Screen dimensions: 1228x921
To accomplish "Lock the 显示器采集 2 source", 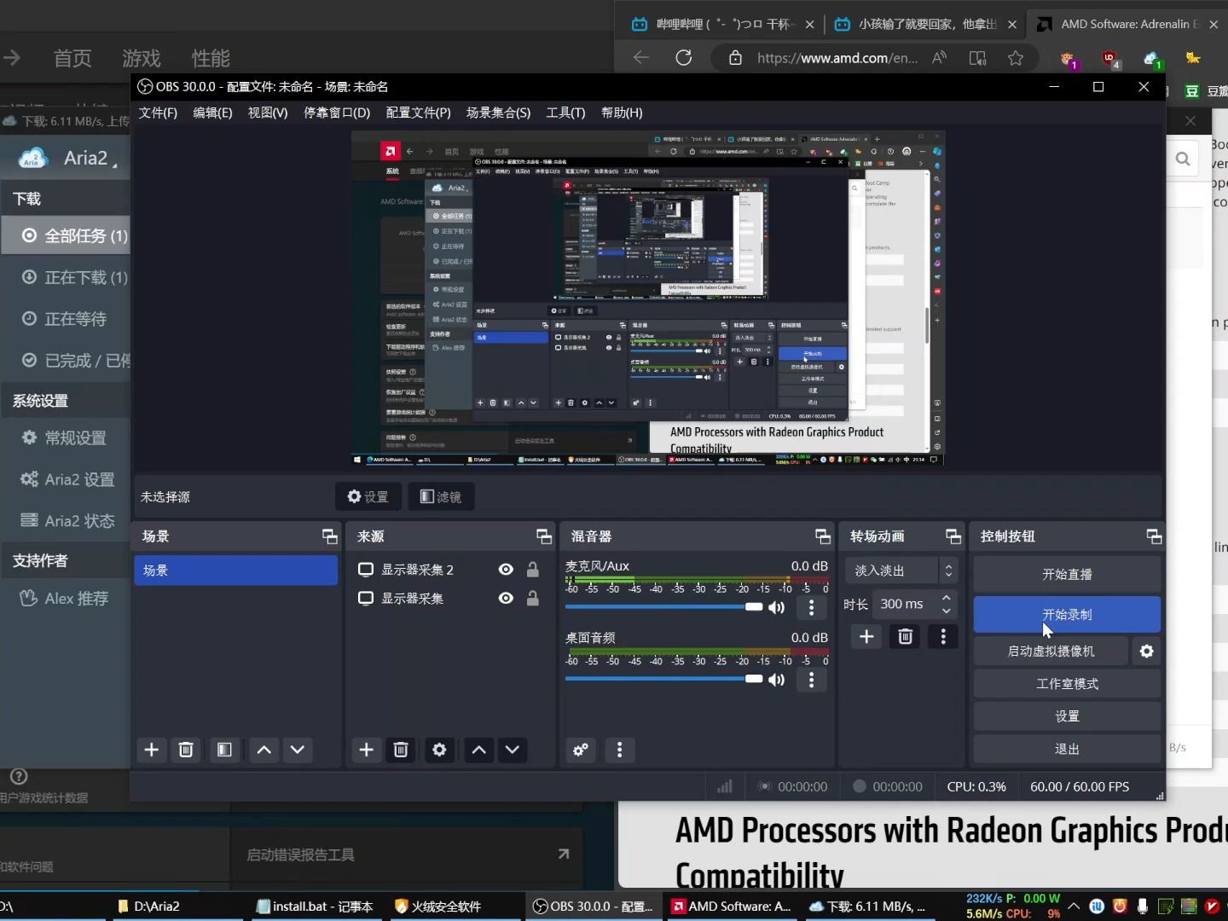I will click(x=532, y=570).
